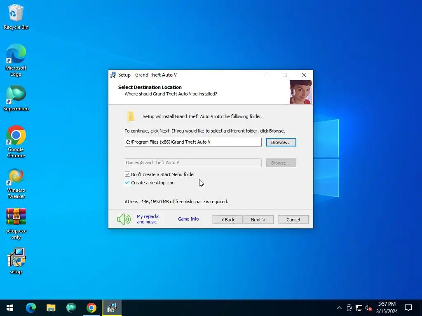Click the Meet Now tray icon

(349, 308)
